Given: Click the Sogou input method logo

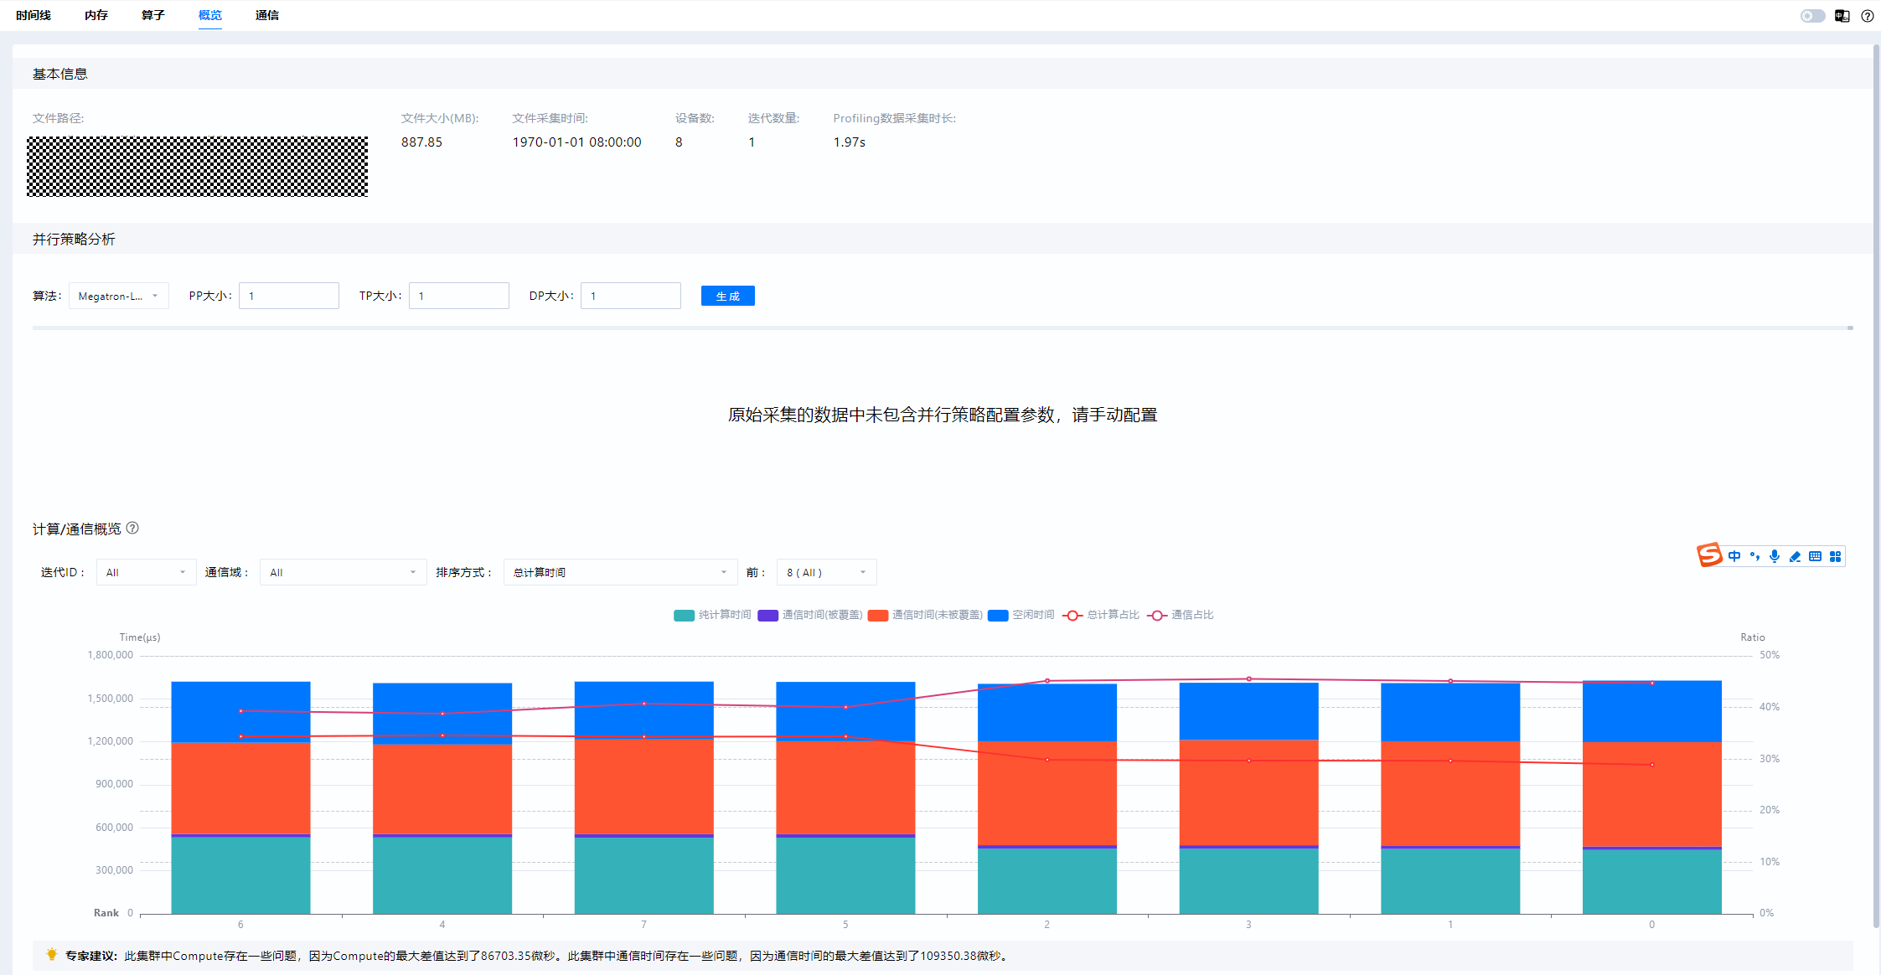Looking at the screenshot, I should click(1709, 555).
